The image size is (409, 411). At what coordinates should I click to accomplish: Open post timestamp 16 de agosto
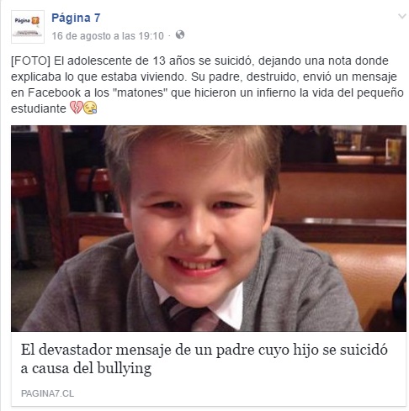coord(108,35)
